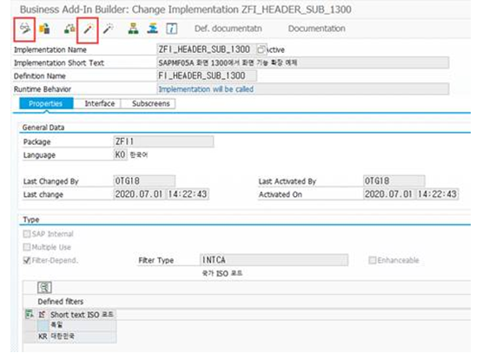Click the Language field KO

click(x=121, y=154)
